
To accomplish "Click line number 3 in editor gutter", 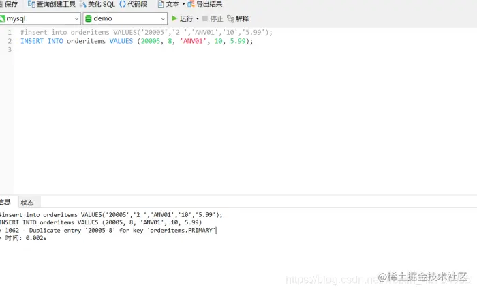I will 10,49.
